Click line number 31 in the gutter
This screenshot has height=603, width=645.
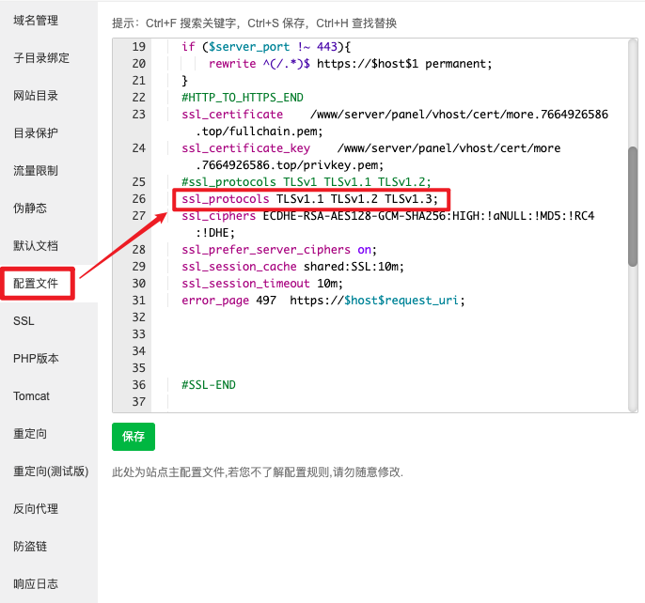(x=138, y=301)
